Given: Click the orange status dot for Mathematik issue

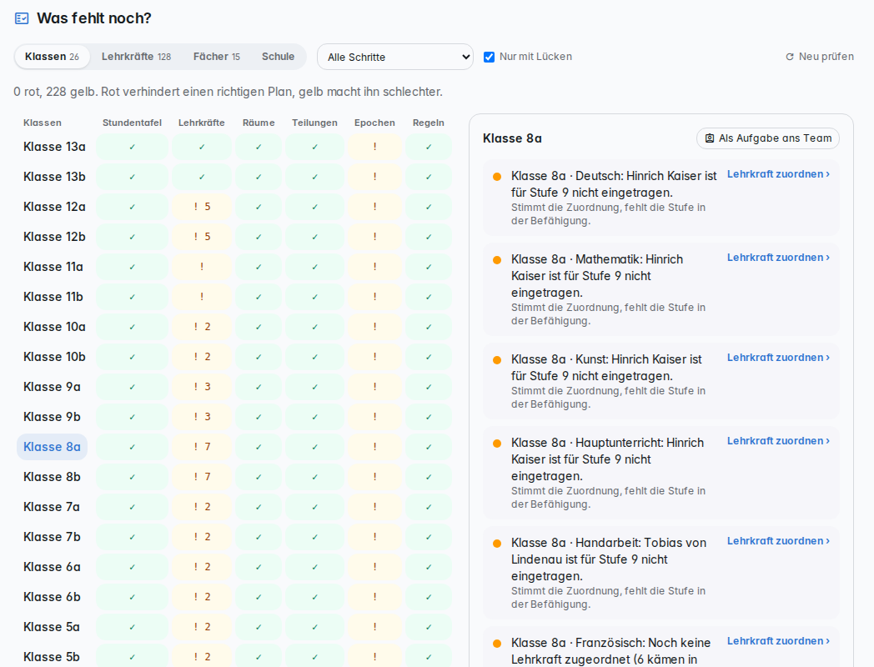Looking at the screenshot, I should (x=497, y=260).
